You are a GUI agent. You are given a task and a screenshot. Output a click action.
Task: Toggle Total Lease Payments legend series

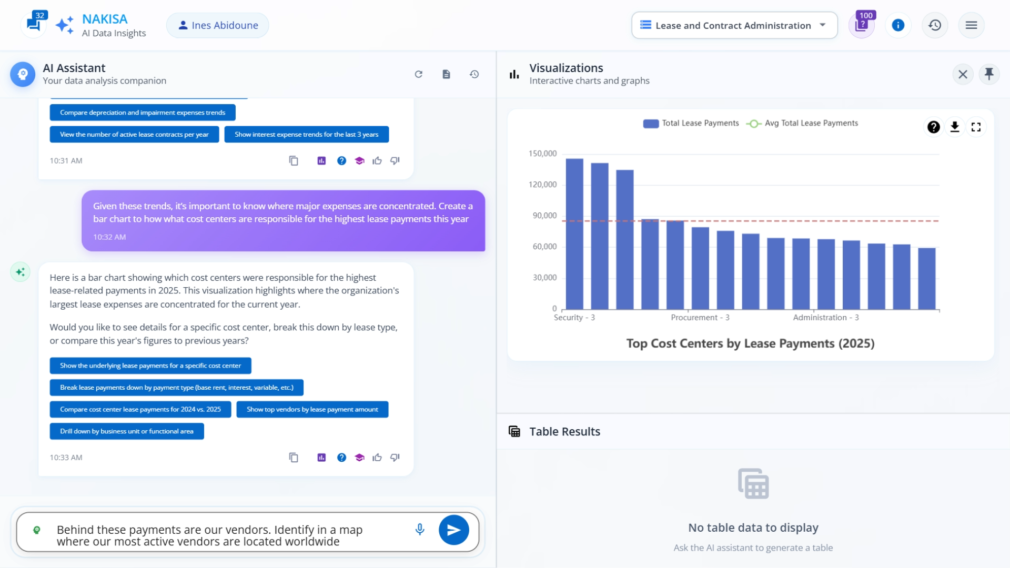(691, 123)
